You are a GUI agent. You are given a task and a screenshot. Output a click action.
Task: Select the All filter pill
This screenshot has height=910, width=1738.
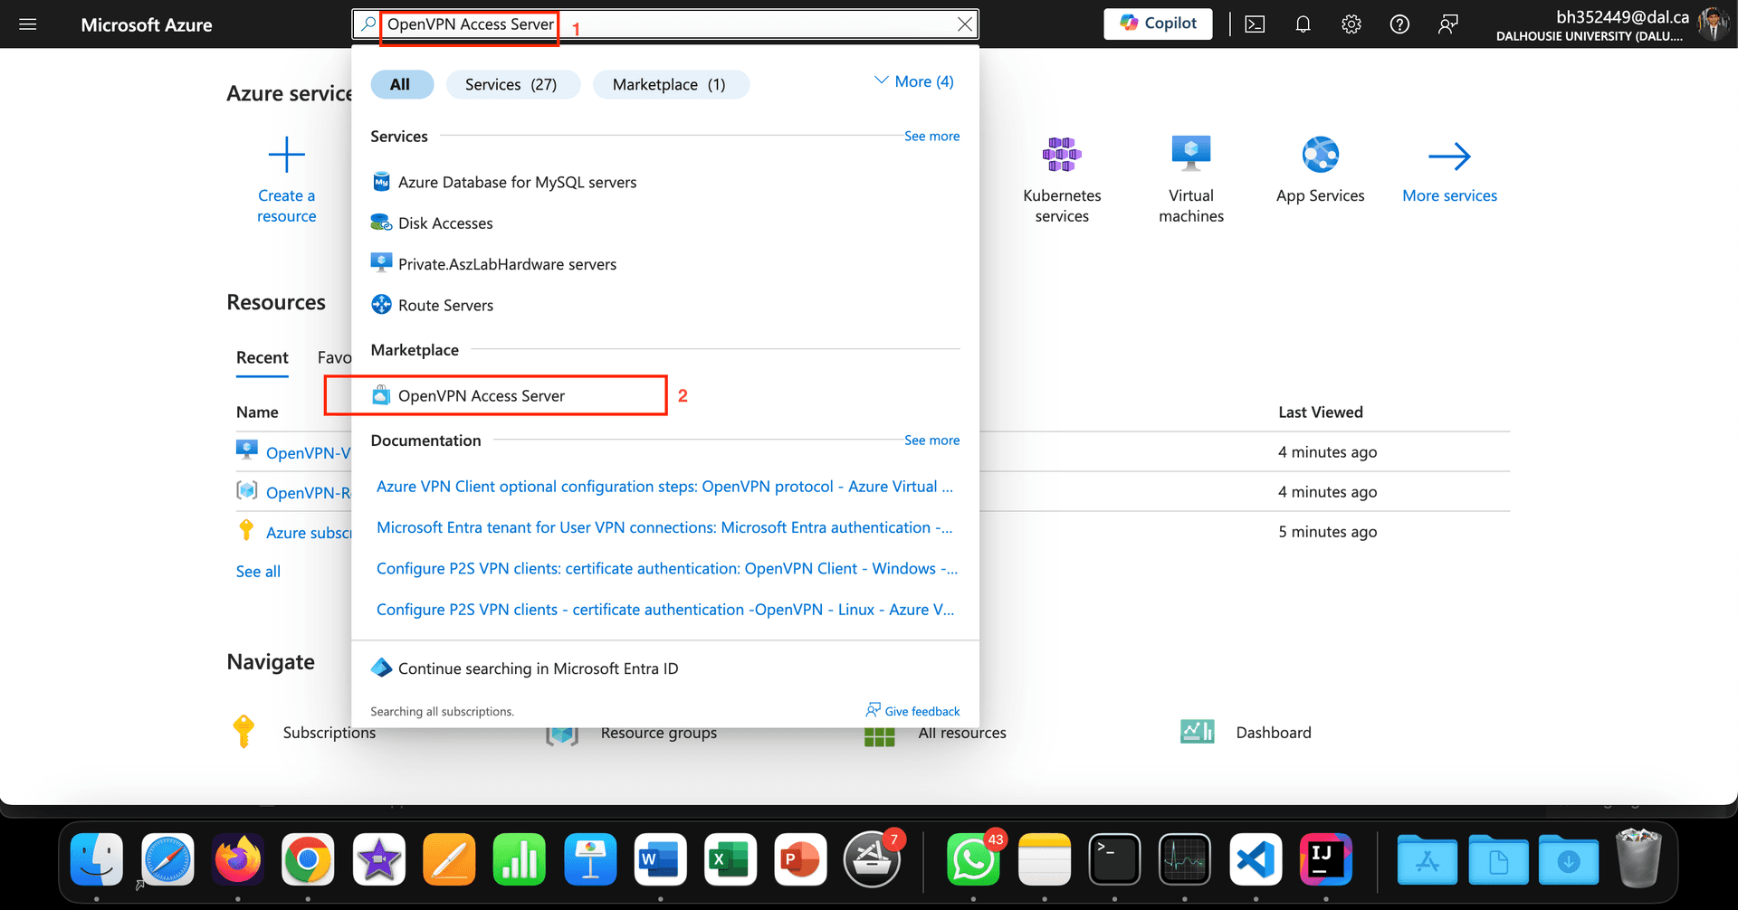(x=400, y=84)
